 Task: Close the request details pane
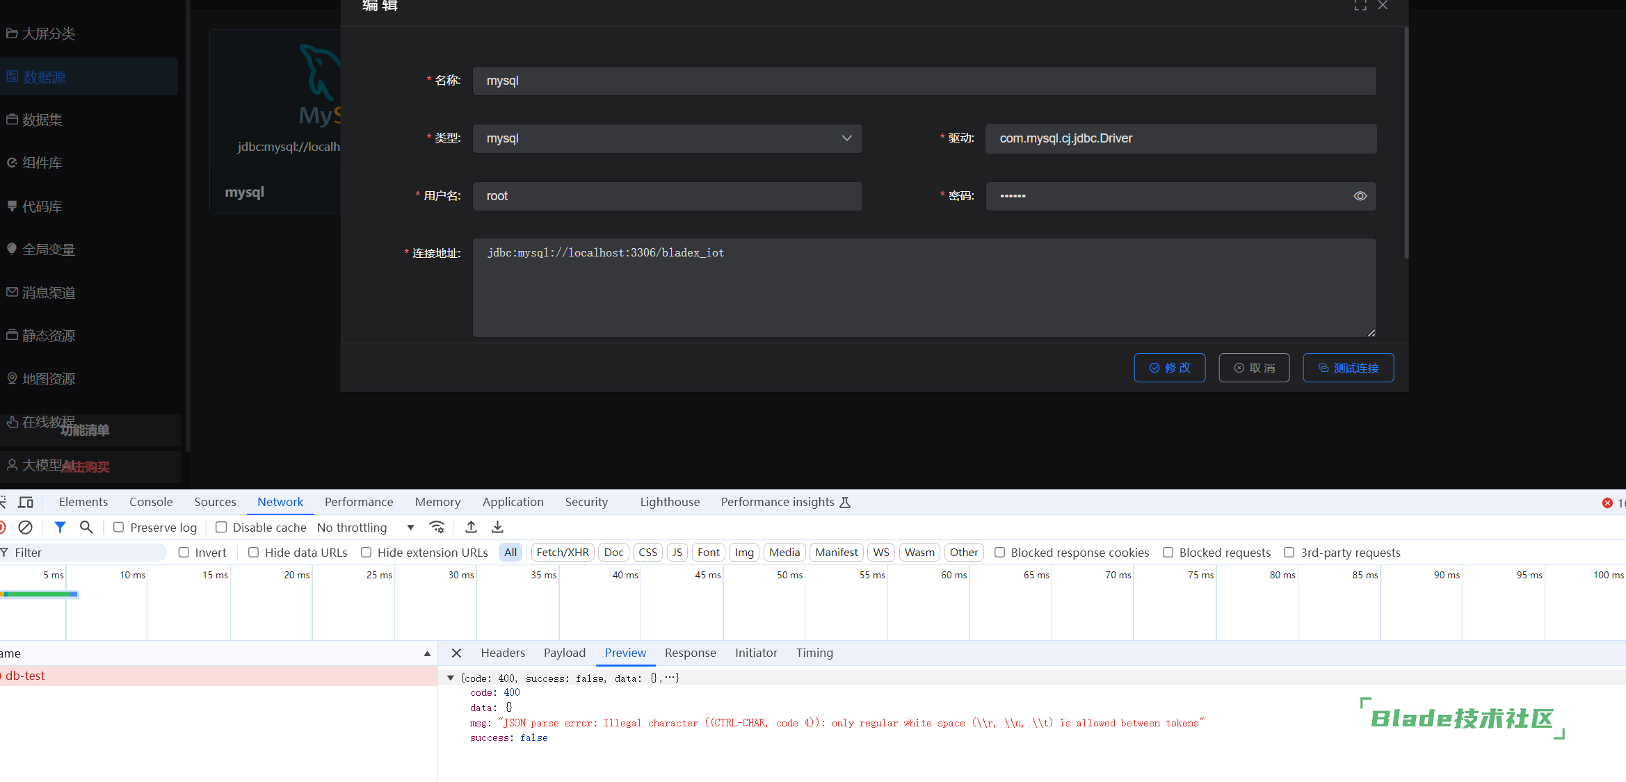456,653
